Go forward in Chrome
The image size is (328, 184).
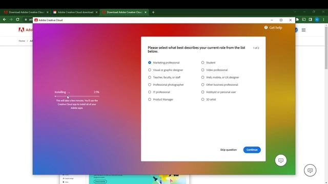(11, 19)
